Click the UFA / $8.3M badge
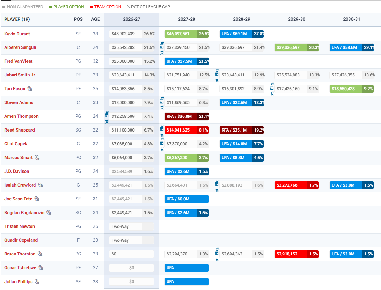This screenshot has height=290, width=381. click(x=242, y=158)
